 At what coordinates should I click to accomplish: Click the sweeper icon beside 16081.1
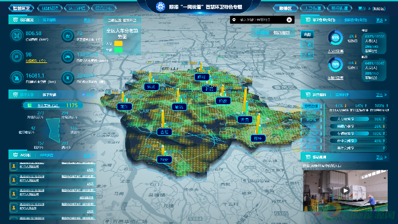point(17,78)
